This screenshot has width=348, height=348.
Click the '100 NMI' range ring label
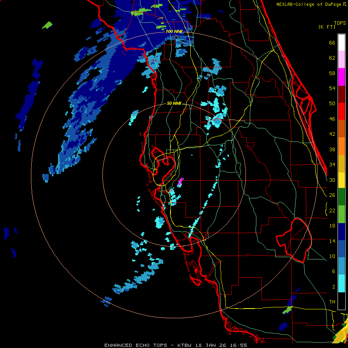[x=174, y=32]
